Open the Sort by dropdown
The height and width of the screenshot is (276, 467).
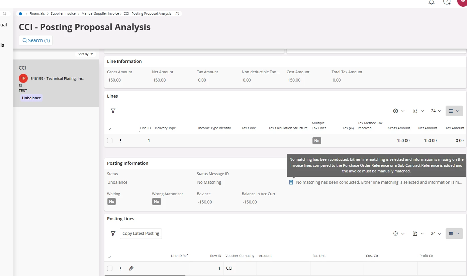tap(85, 54)
